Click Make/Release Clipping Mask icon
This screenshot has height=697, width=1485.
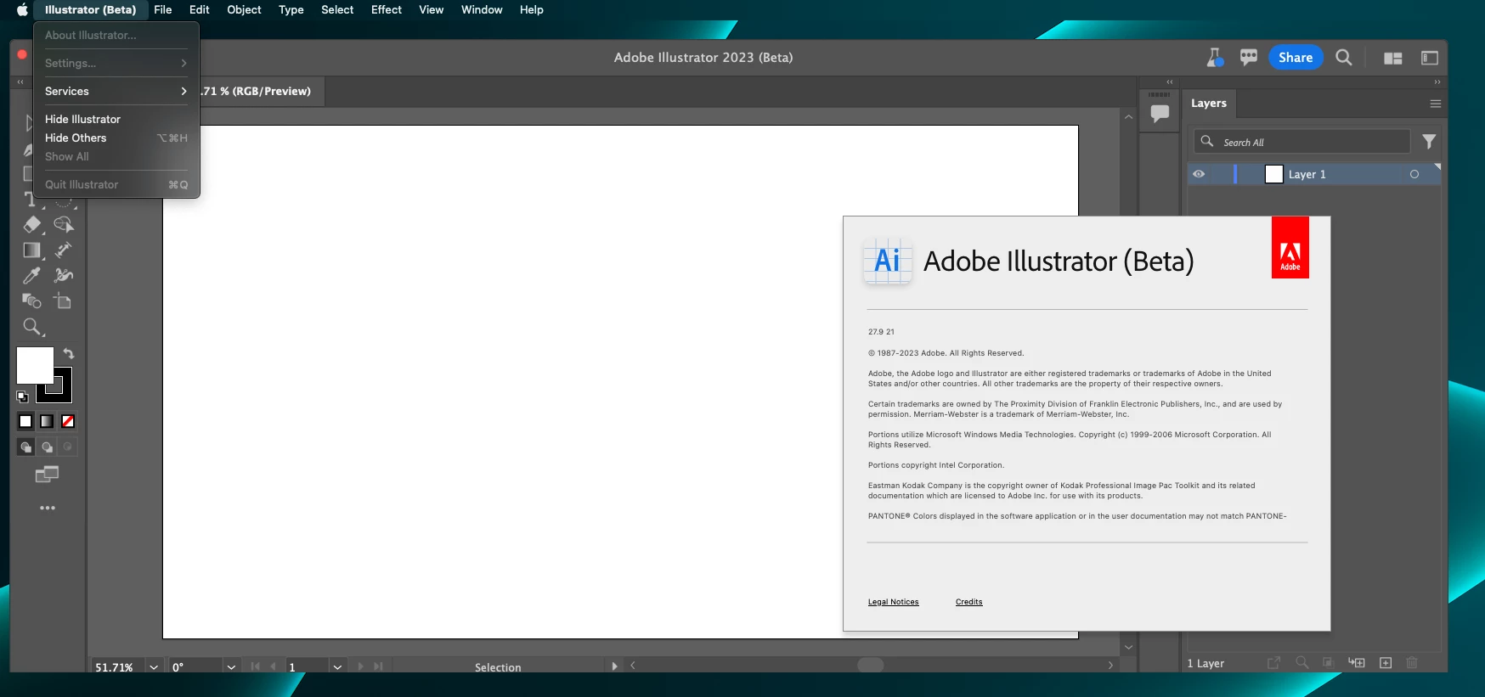[x=1329, y=663]
